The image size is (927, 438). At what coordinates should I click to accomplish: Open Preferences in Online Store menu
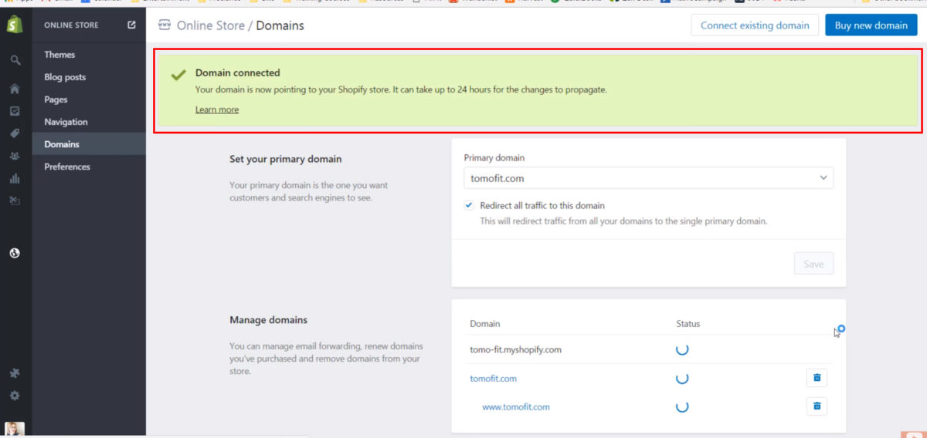coord(67,167)
